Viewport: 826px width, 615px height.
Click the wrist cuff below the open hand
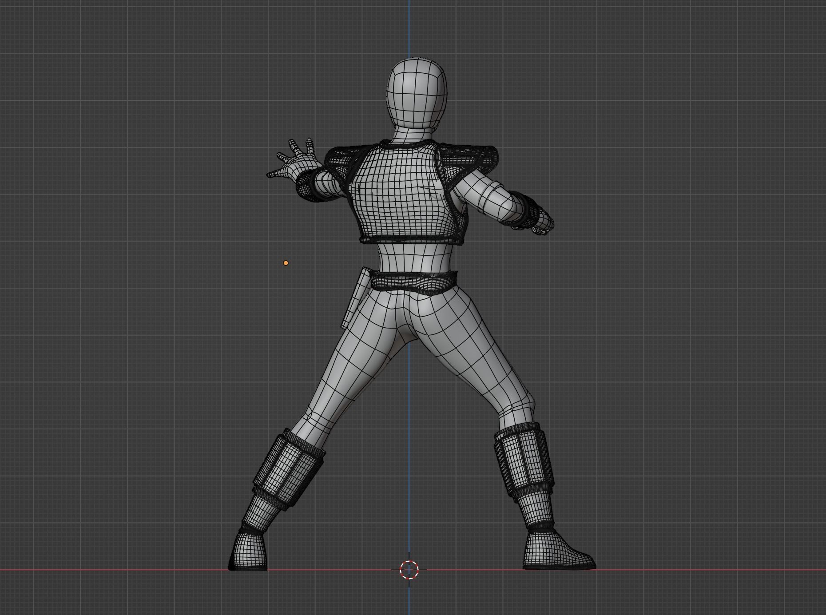click(310, 185)
